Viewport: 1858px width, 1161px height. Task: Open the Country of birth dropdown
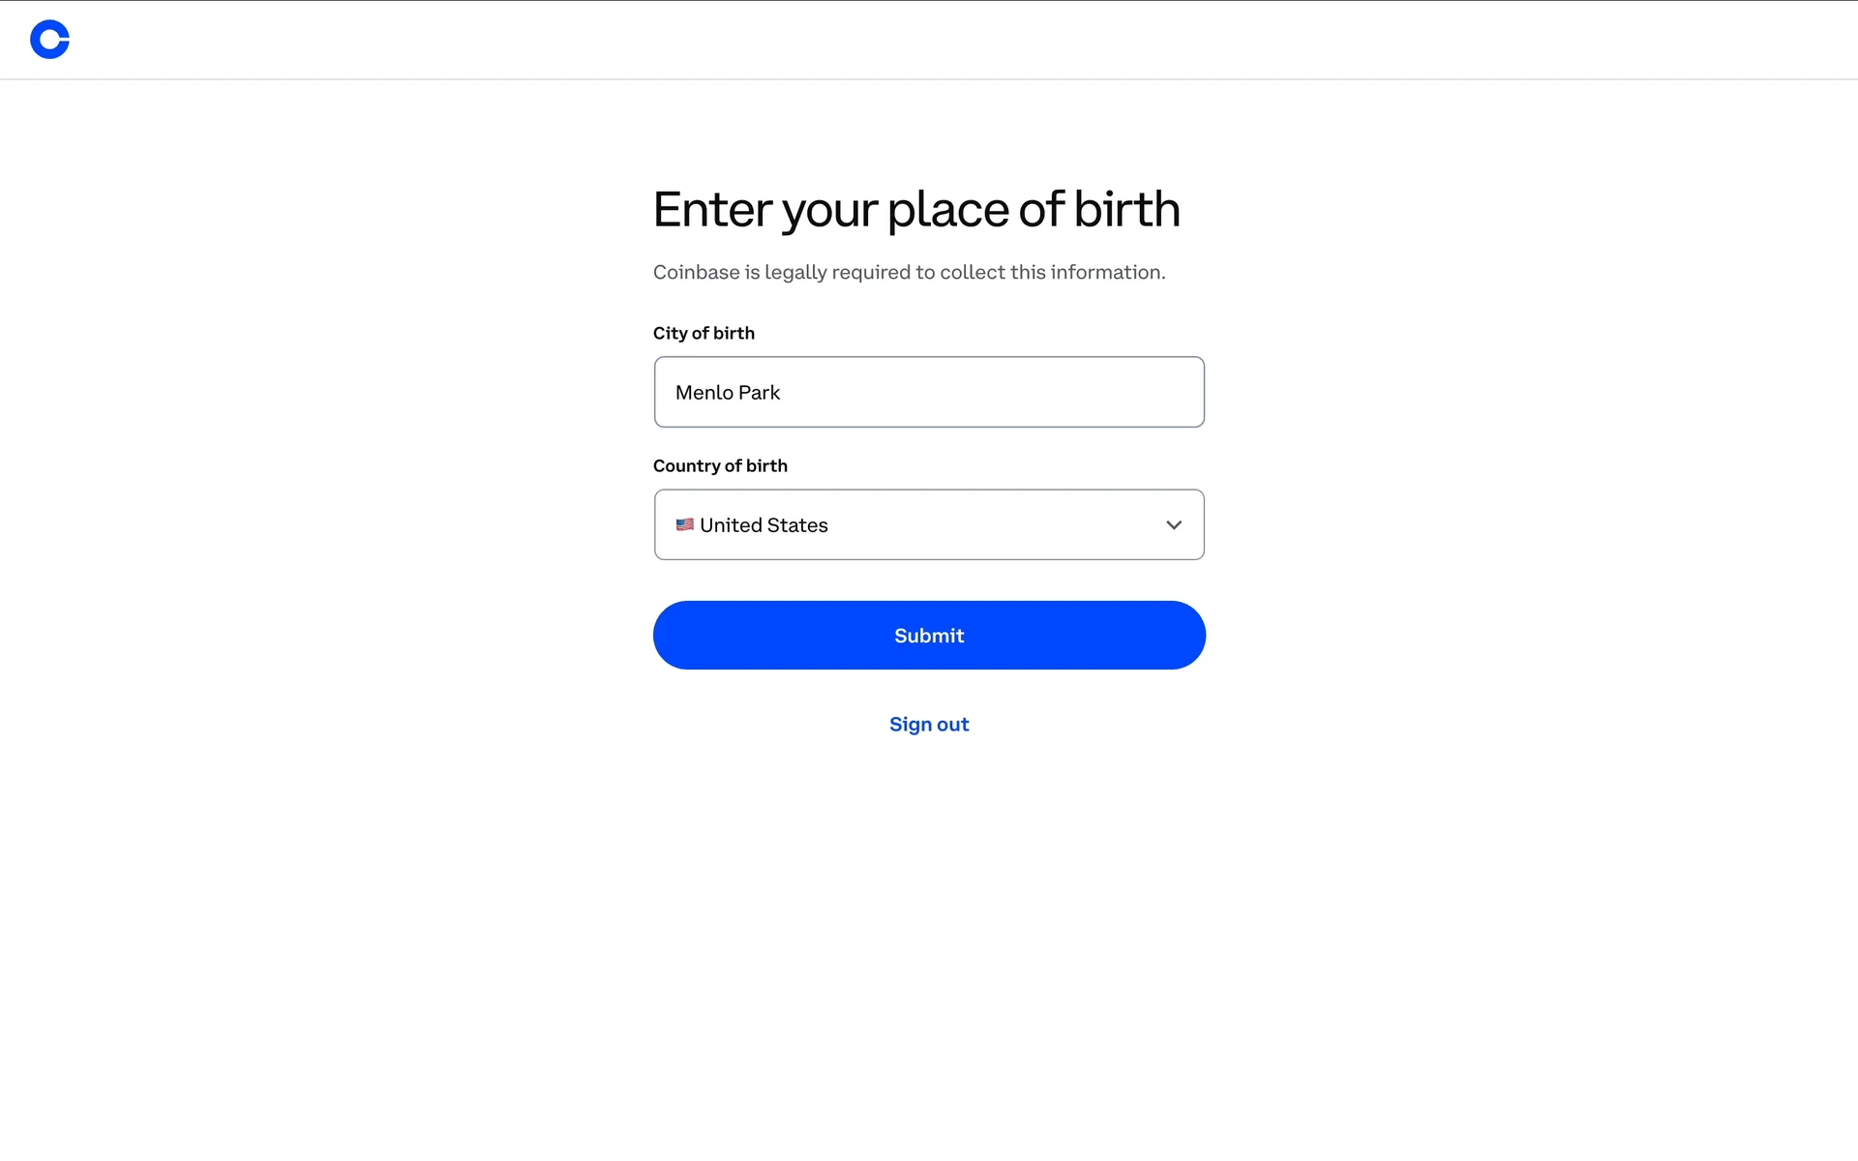tap(929, 524)
